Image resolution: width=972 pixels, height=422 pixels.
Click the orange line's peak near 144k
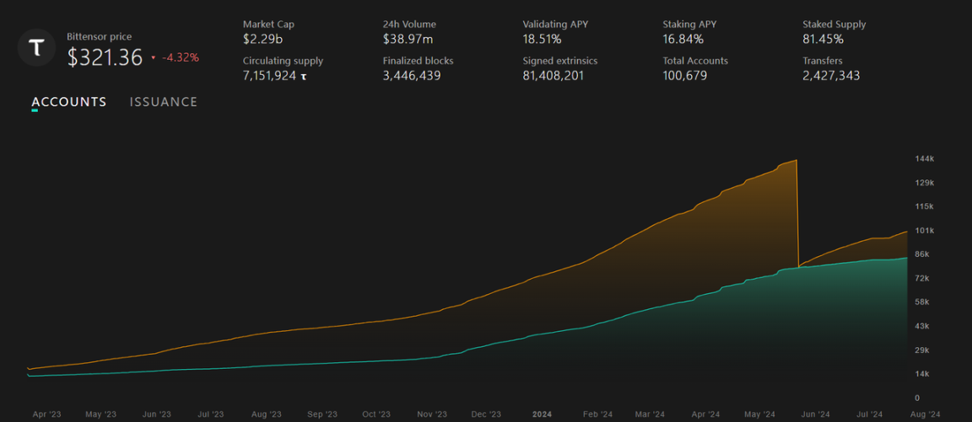click(795, 160)
